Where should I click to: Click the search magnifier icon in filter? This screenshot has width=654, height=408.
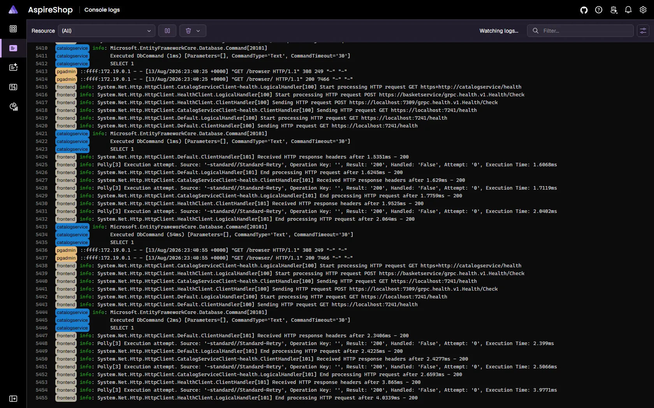(x=536, y=31)
